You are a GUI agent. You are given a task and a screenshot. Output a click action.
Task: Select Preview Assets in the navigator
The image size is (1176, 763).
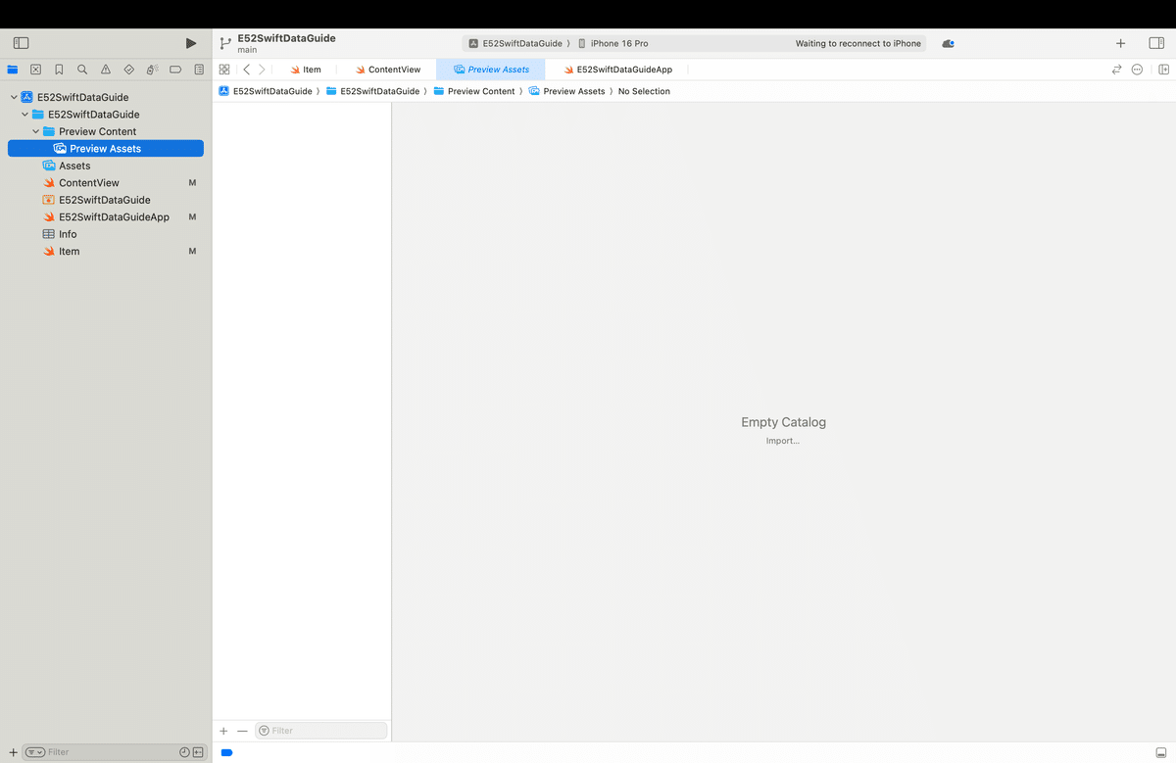pyautogui.click(x=106, y=149)
